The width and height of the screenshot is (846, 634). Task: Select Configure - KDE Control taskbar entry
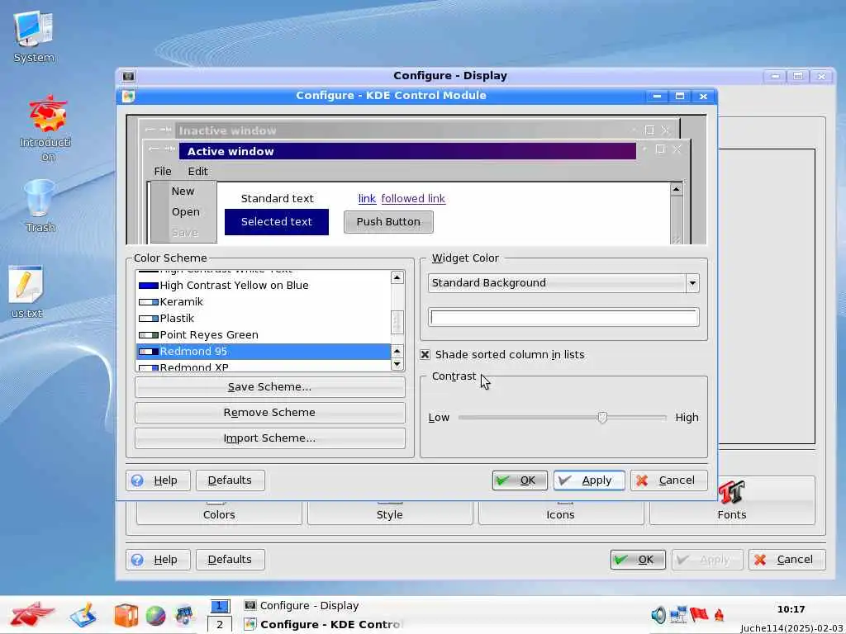click(323, 624)
